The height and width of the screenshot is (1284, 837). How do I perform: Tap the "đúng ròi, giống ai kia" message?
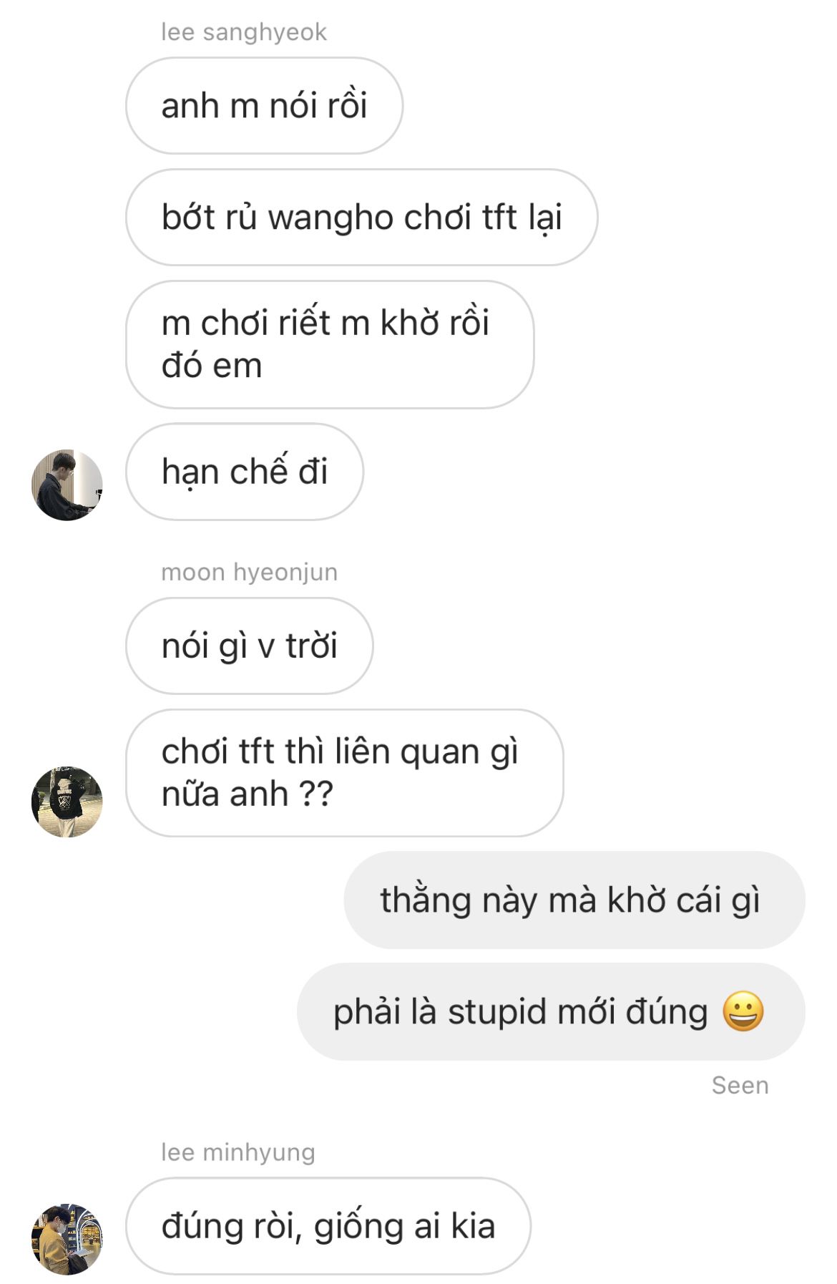coord(328,1226)
